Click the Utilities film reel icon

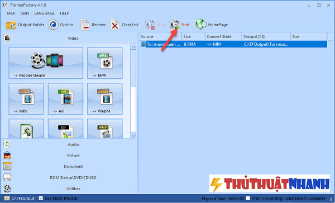7,188
